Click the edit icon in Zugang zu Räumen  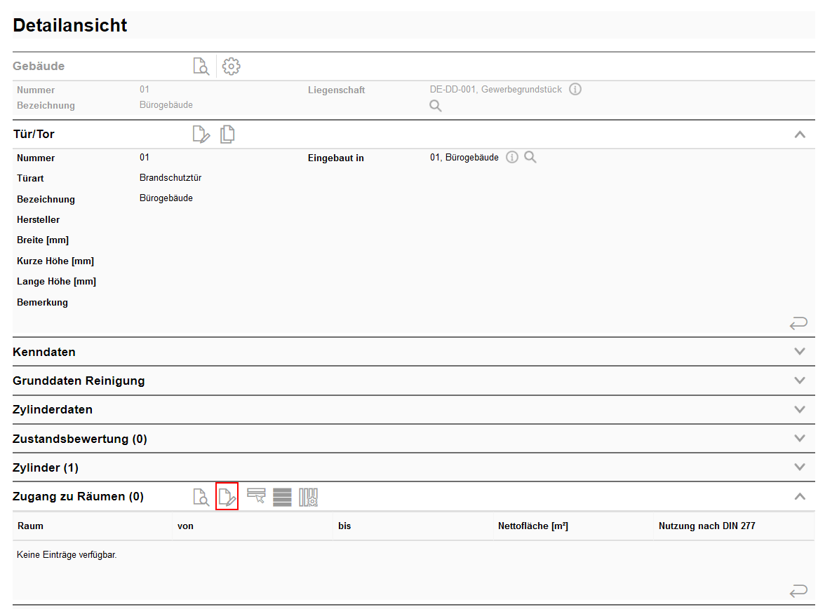pos(227,497)
